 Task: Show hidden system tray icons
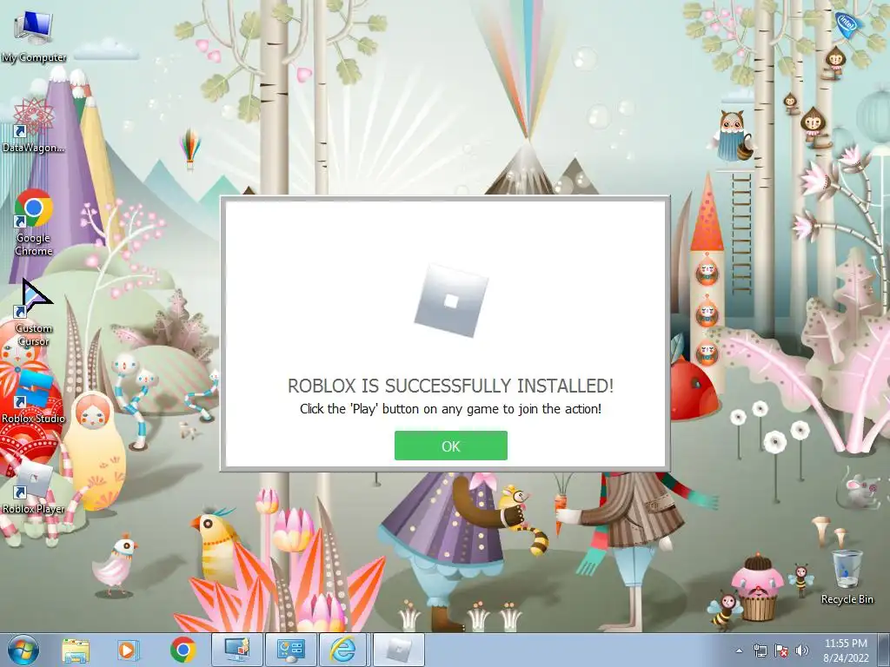pos(739,650)
